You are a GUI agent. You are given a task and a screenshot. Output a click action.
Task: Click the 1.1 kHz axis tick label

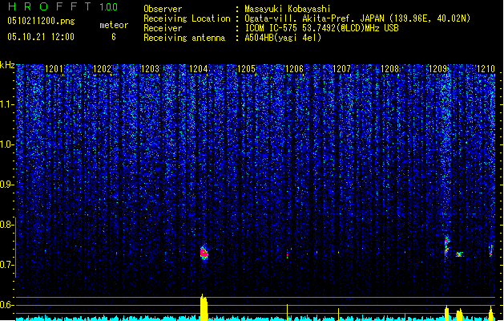pos(7,104)
